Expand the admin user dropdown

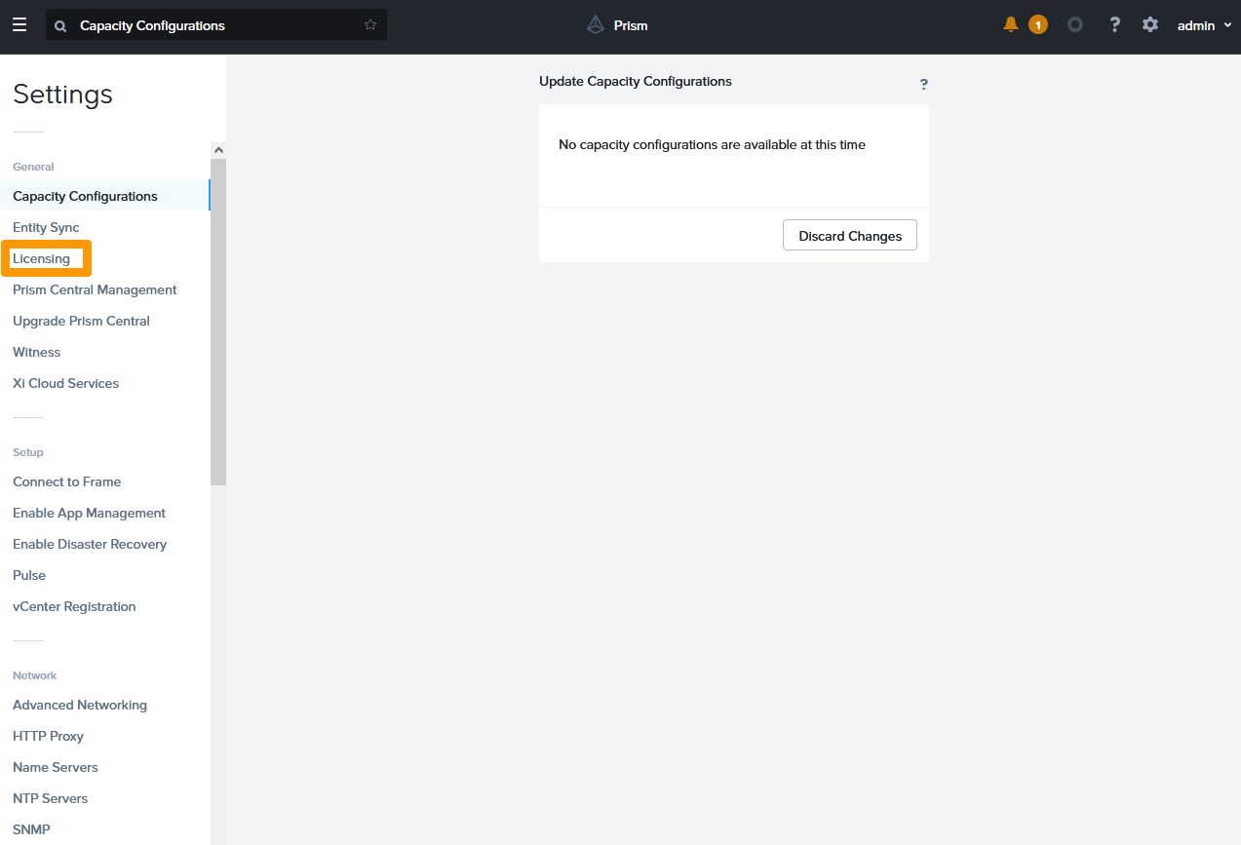click(x=1204, y=25)
